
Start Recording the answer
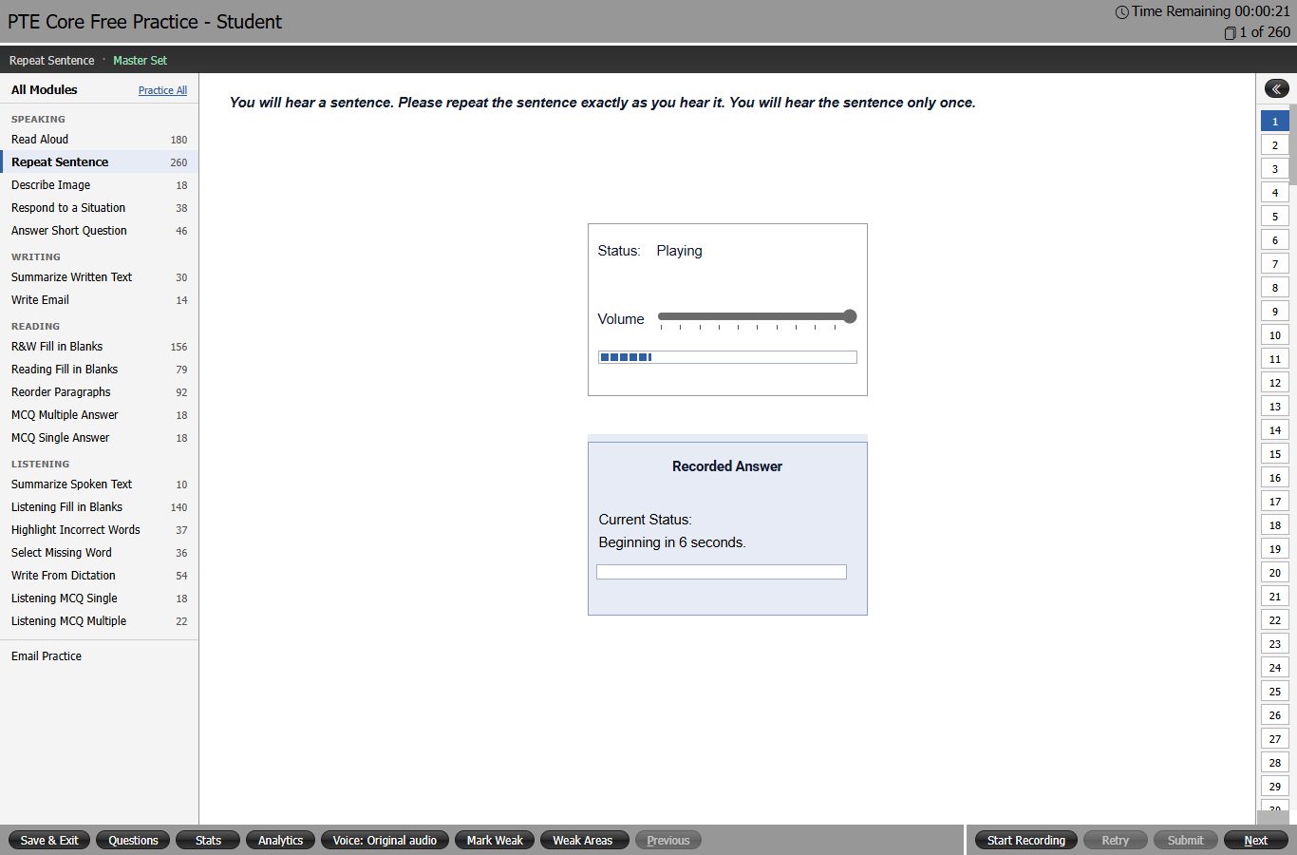[1025, 841]
